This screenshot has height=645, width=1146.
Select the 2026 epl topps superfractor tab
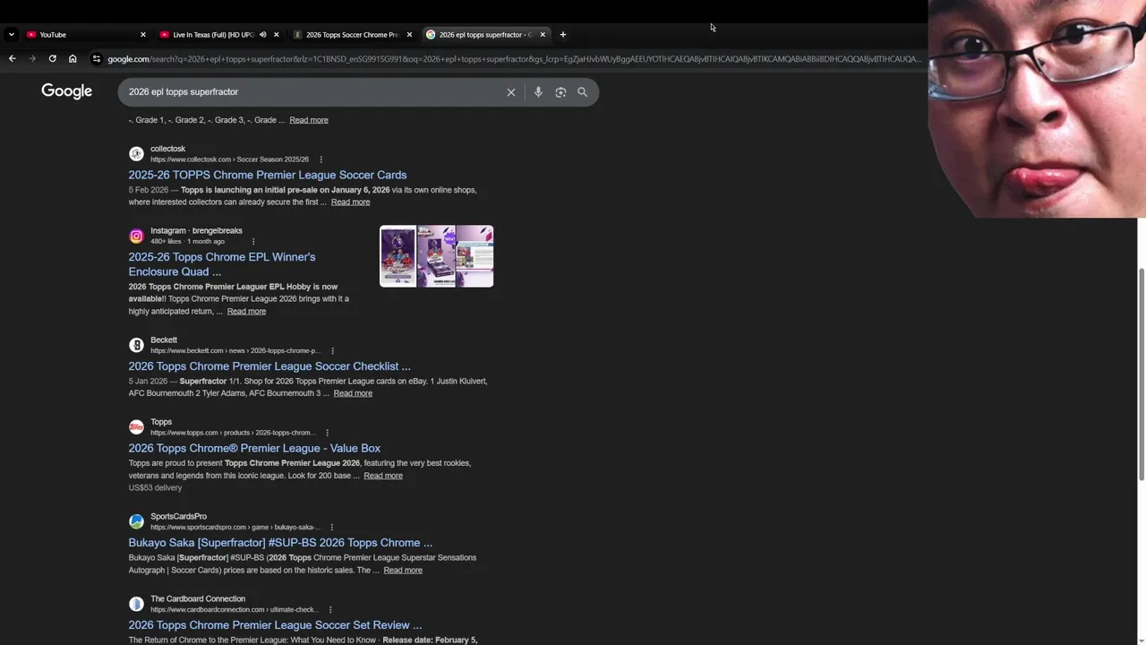tap(485, 34)
